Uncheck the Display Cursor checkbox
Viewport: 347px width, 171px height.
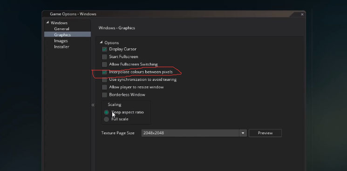[x=104, y=49]
